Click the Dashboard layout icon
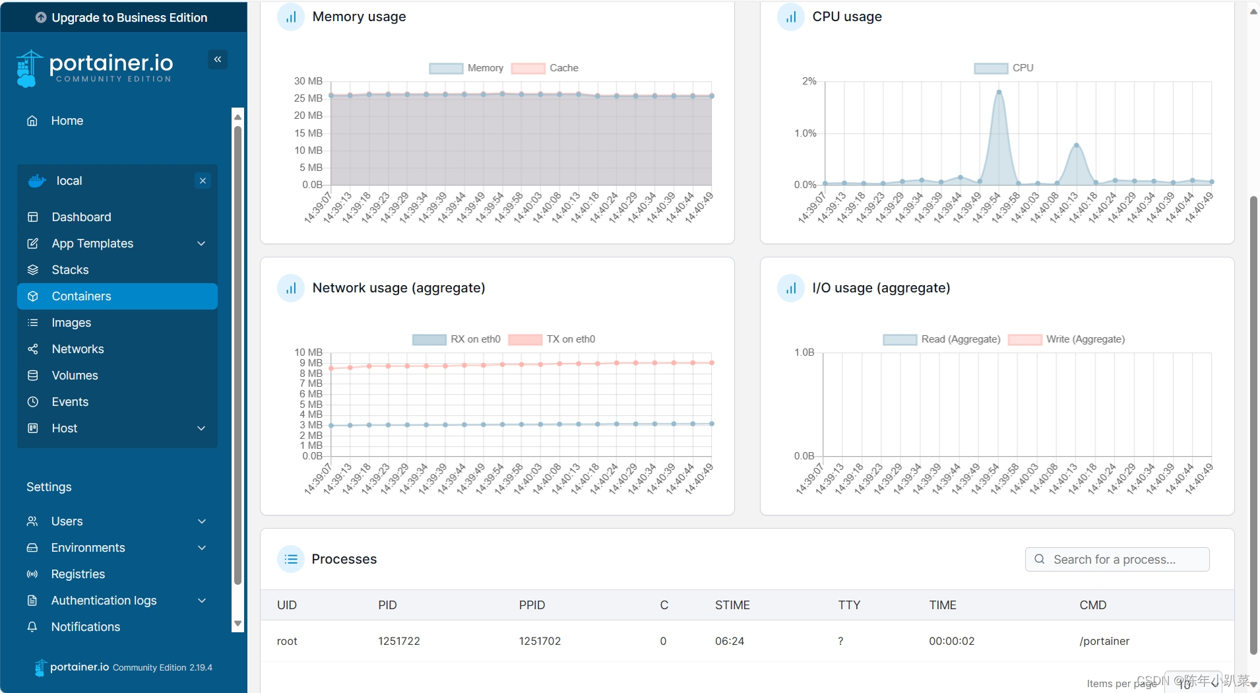 click(33, 217)
